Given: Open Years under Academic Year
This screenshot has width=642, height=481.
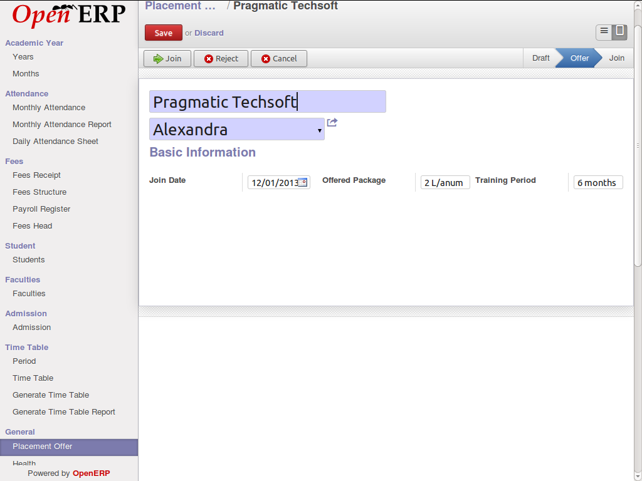Looking at the screenshot, I should point(23,57).
